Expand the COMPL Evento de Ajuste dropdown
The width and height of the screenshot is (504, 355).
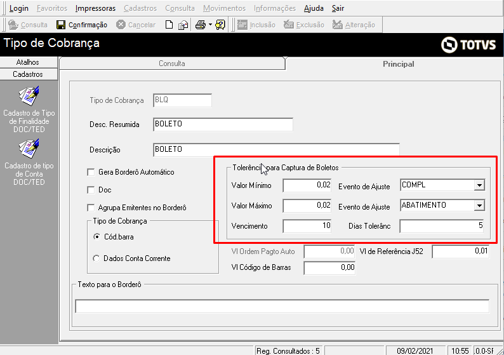pyautogui.click(x=479, y=185)
